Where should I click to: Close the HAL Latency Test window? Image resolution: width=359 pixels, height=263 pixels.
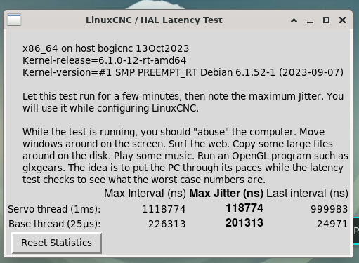(342, 20)
